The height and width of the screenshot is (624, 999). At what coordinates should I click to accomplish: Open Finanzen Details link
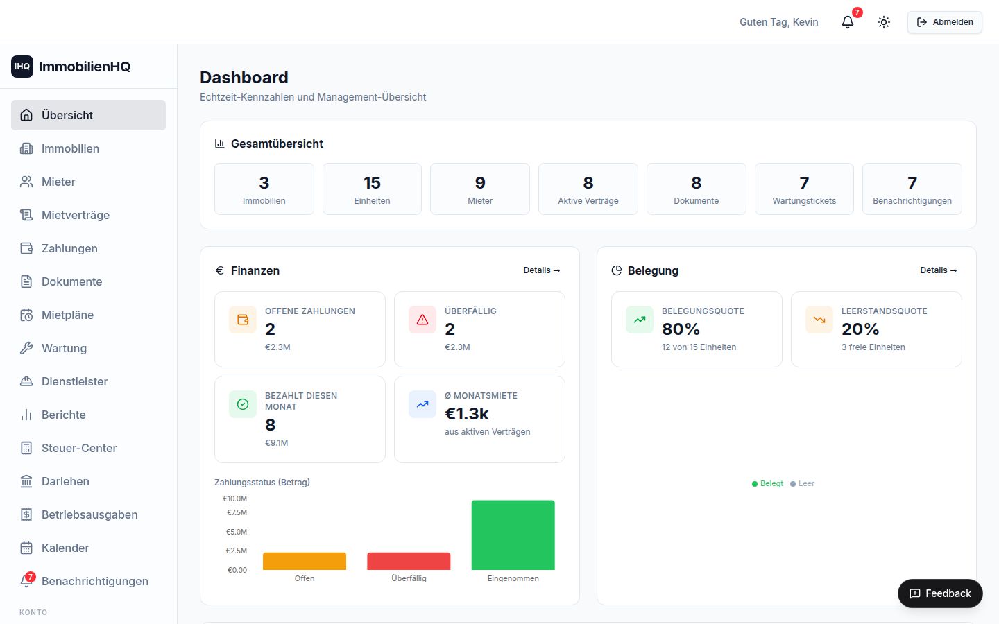pos(541,270)
